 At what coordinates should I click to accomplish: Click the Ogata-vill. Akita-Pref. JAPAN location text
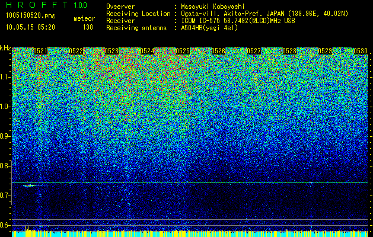click(264, 14)
